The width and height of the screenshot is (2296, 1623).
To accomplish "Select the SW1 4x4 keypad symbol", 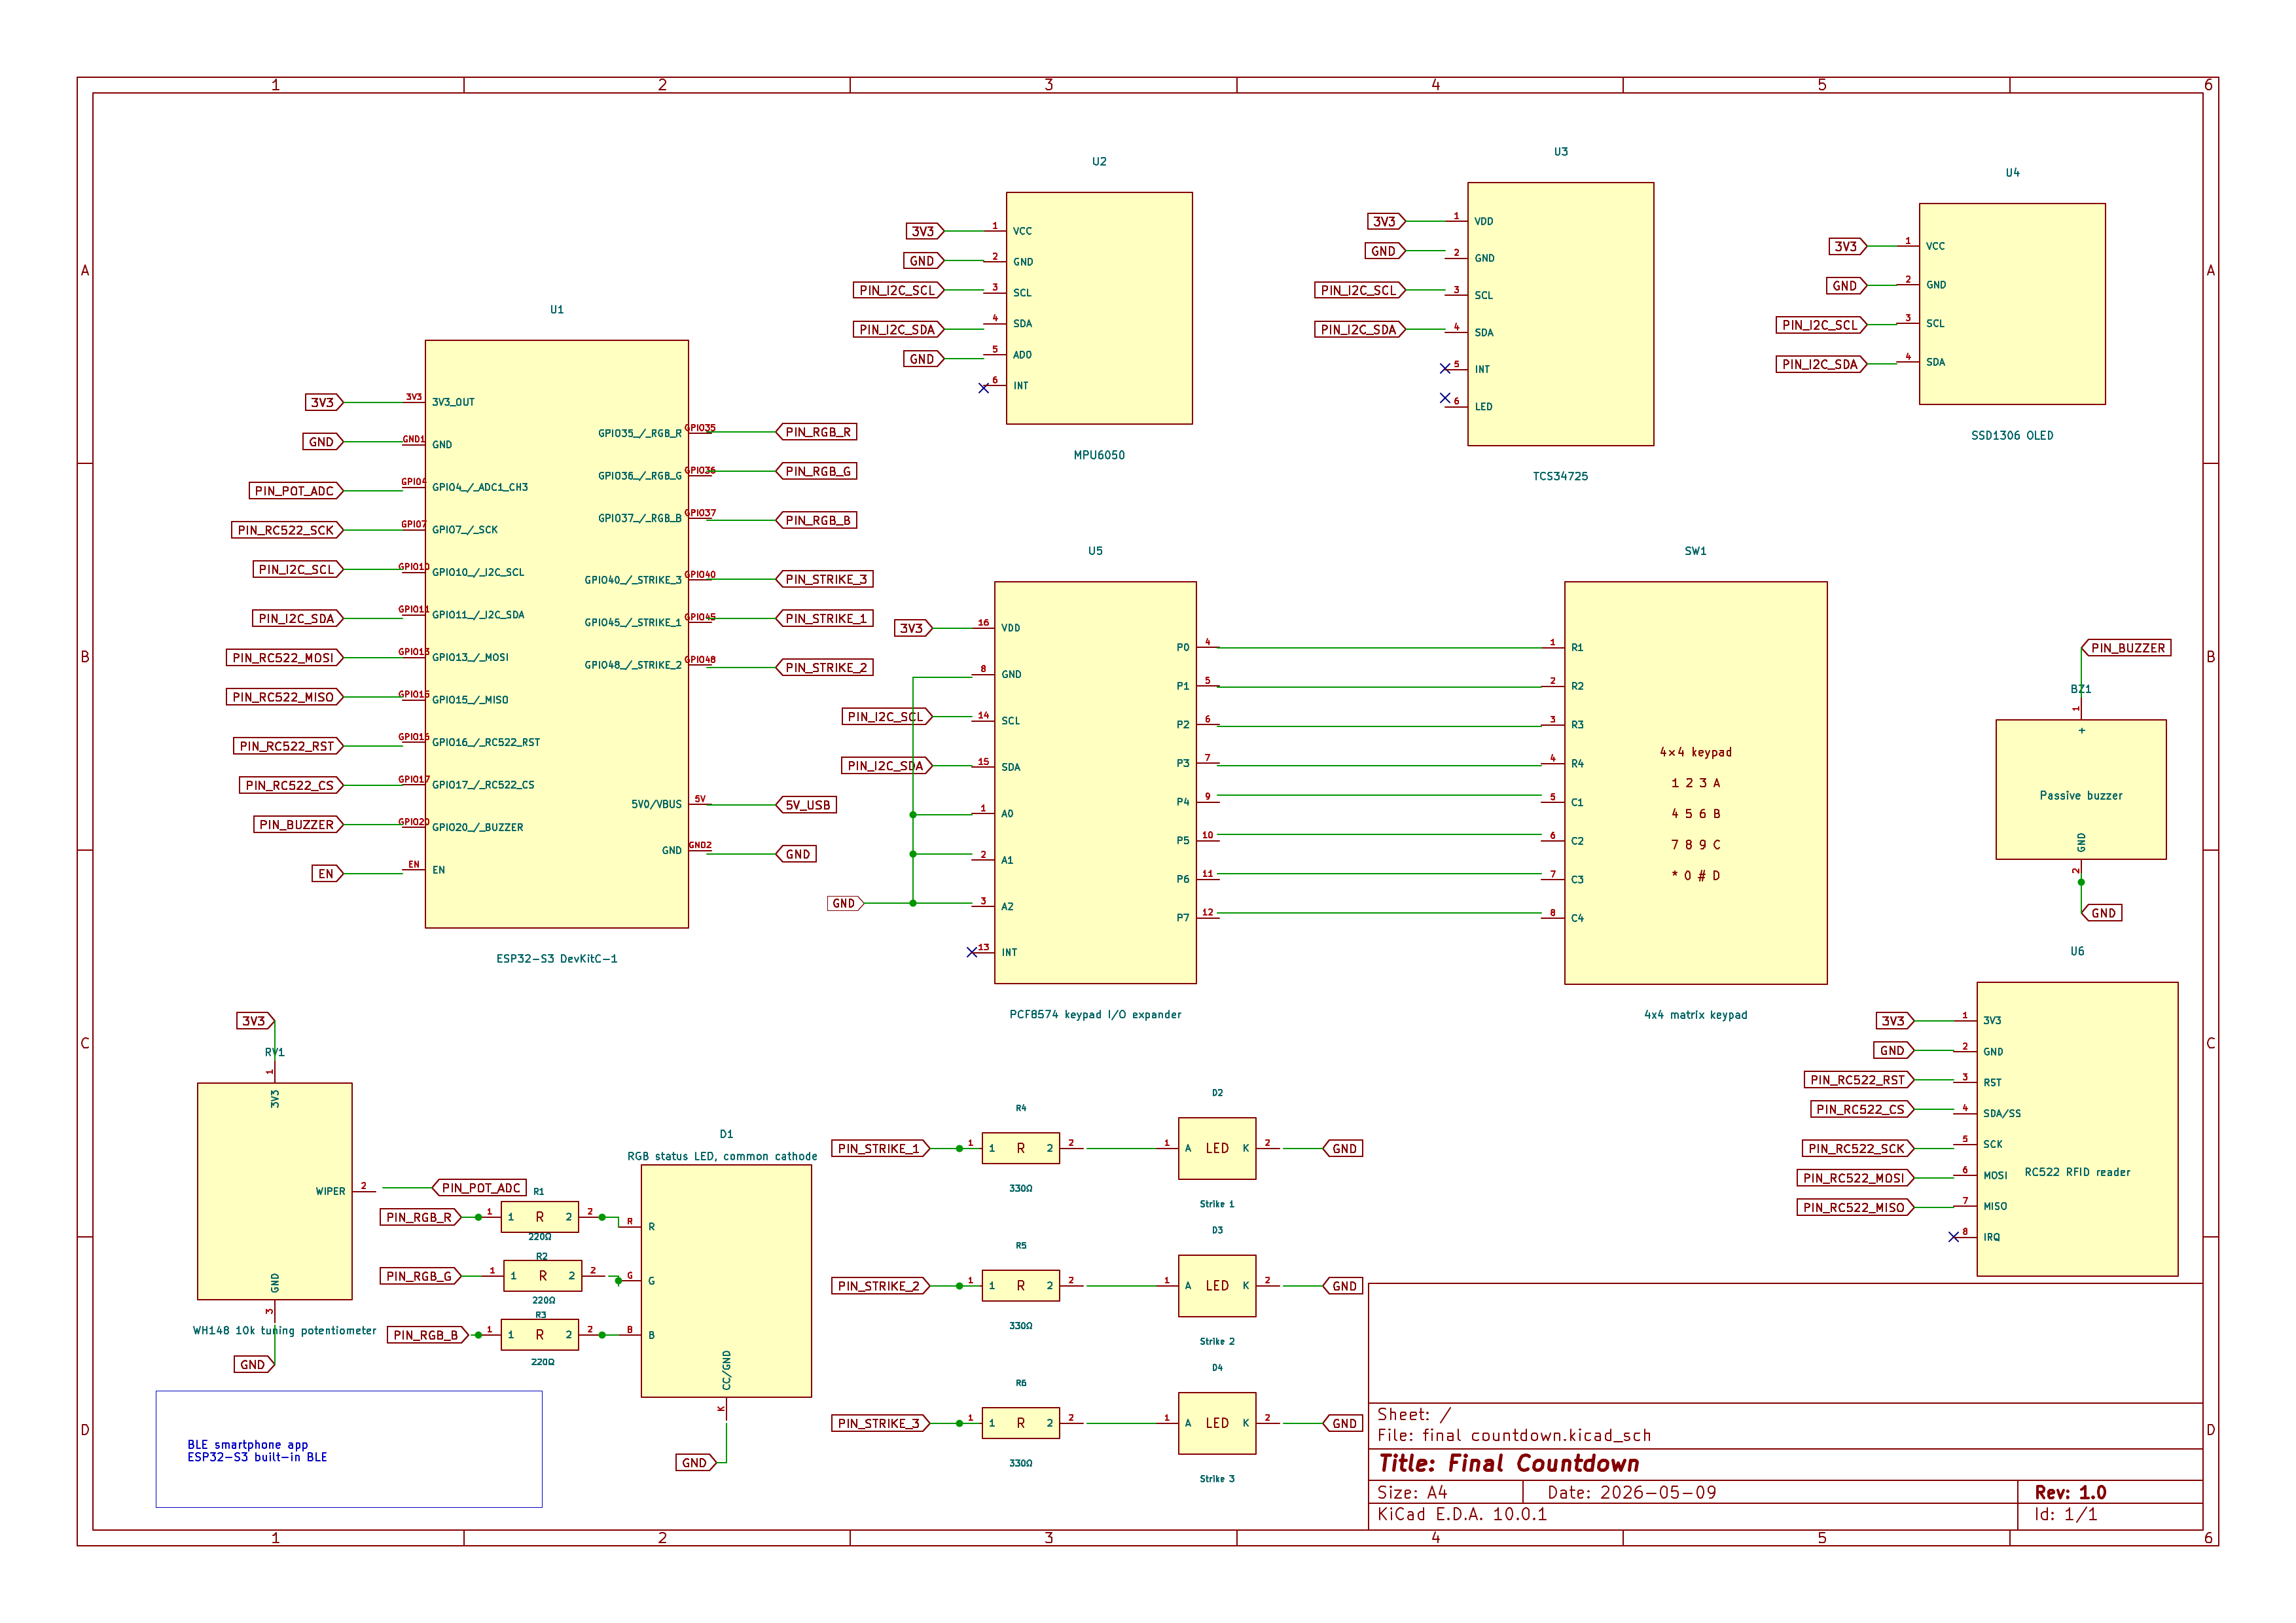I will [1695, 783].
